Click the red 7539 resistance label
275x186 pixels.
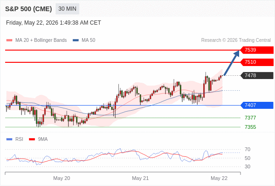257,50
